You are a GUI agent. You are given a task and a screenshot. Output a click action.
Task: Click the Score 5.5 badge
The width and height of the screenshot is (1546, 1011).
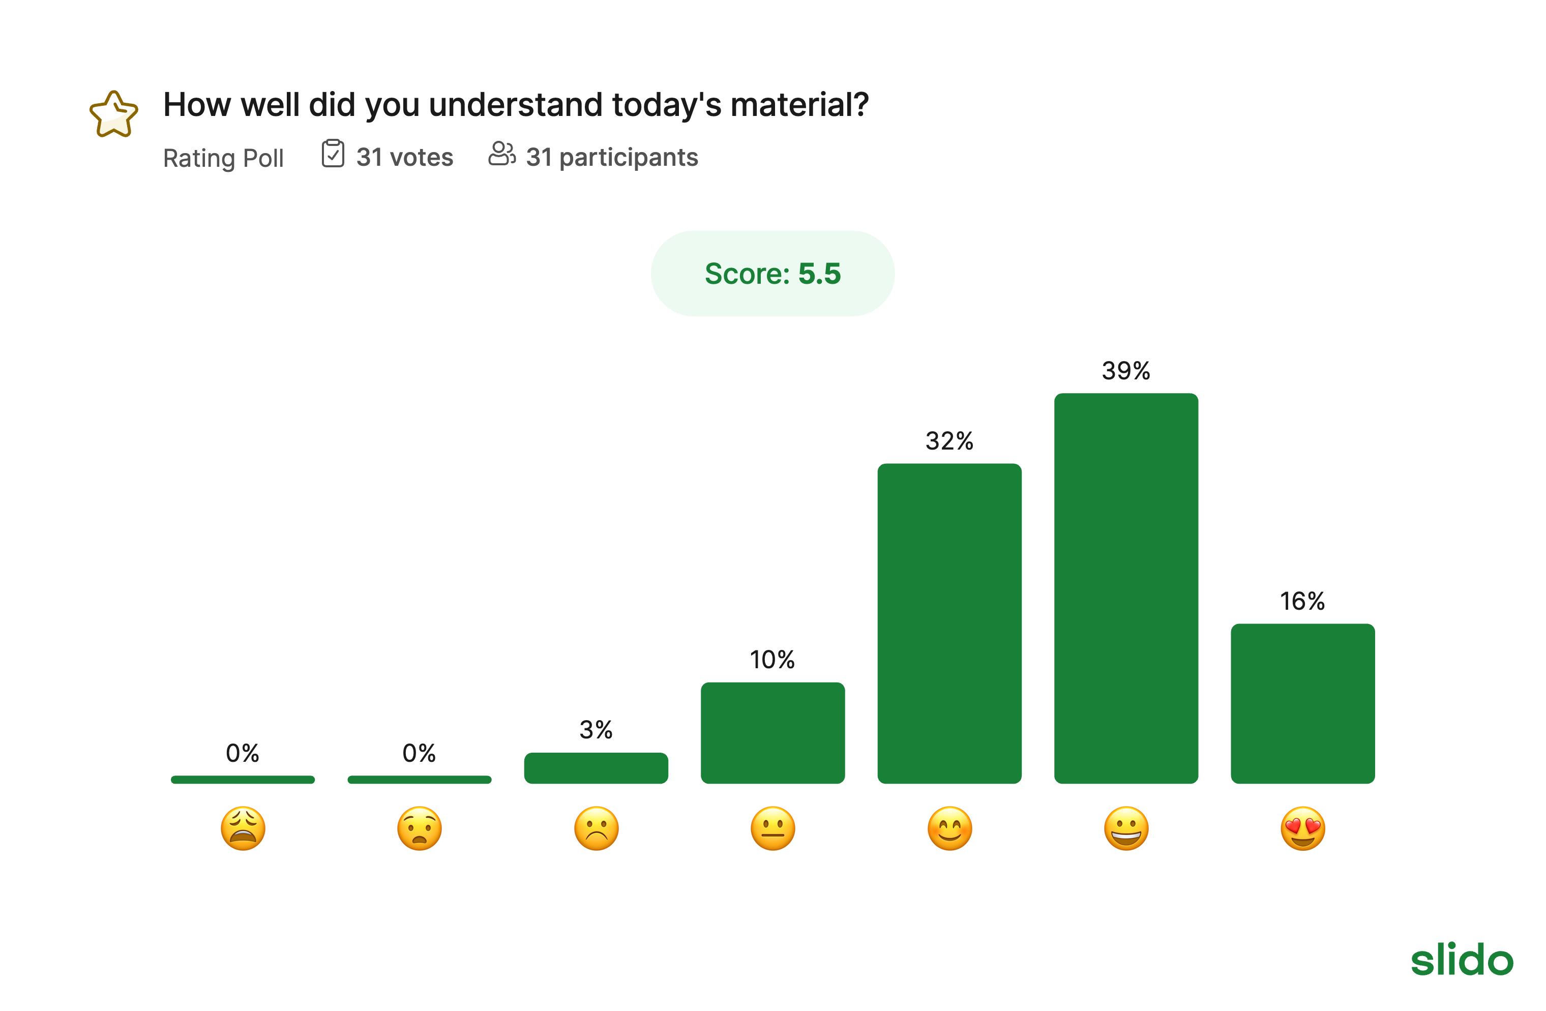click(x=772, y=274)
